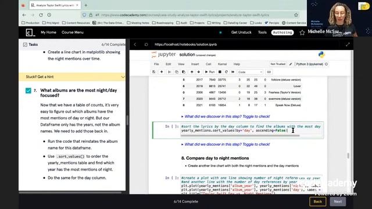Open the Content Resources bookmarks folder

tap(76, 23)
